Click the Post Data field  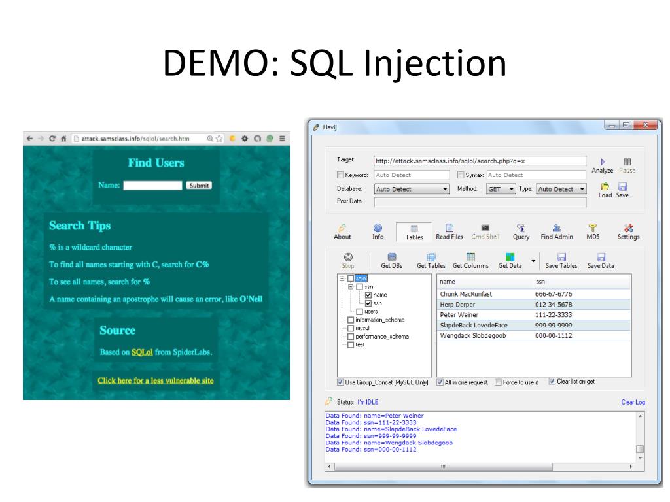point(480,202)
